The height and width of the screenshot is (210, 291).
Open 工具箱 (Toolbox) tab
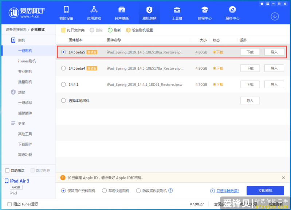[x=177, y=13]
